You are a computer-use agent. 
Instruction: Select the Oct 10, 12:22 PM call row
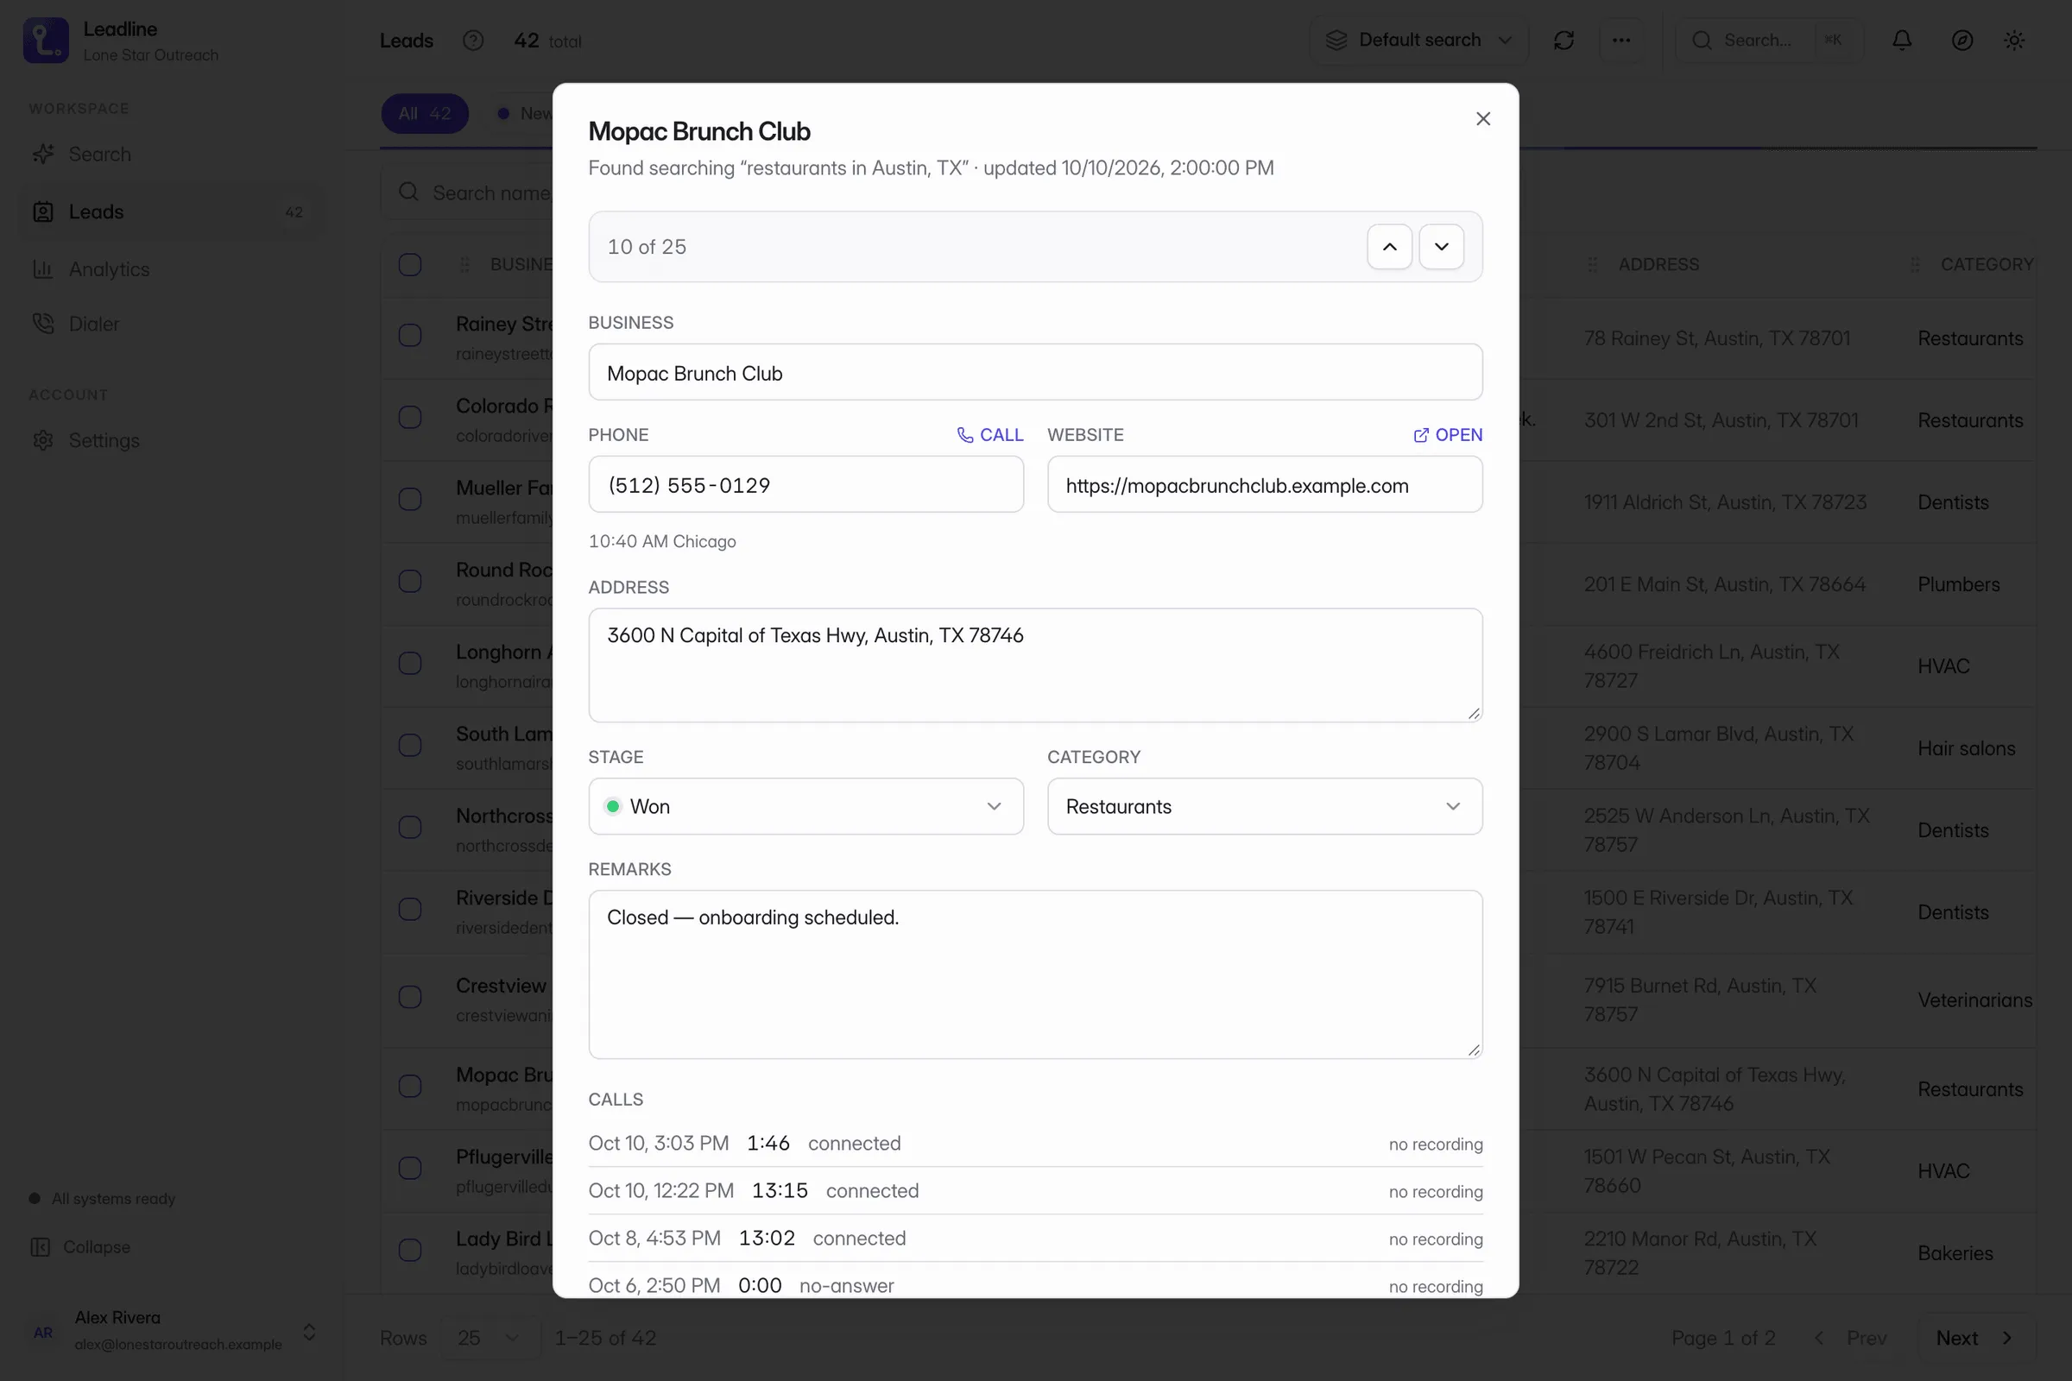pos(1035,1191)
